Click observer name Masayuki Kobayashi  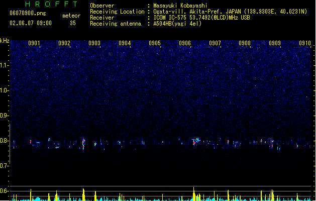(180, 6)
